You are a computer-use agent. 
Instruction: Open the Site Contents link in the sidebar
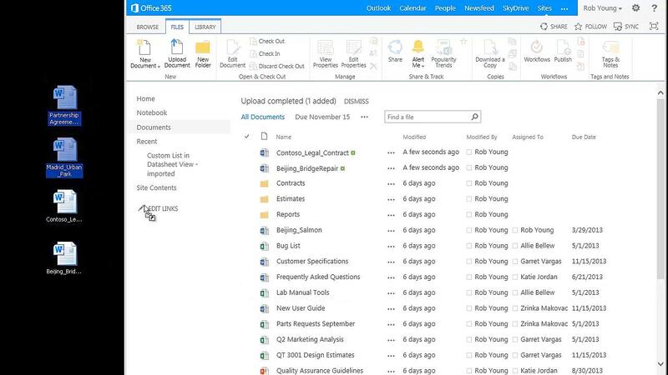pyautogui.click(x=156, y=188)
